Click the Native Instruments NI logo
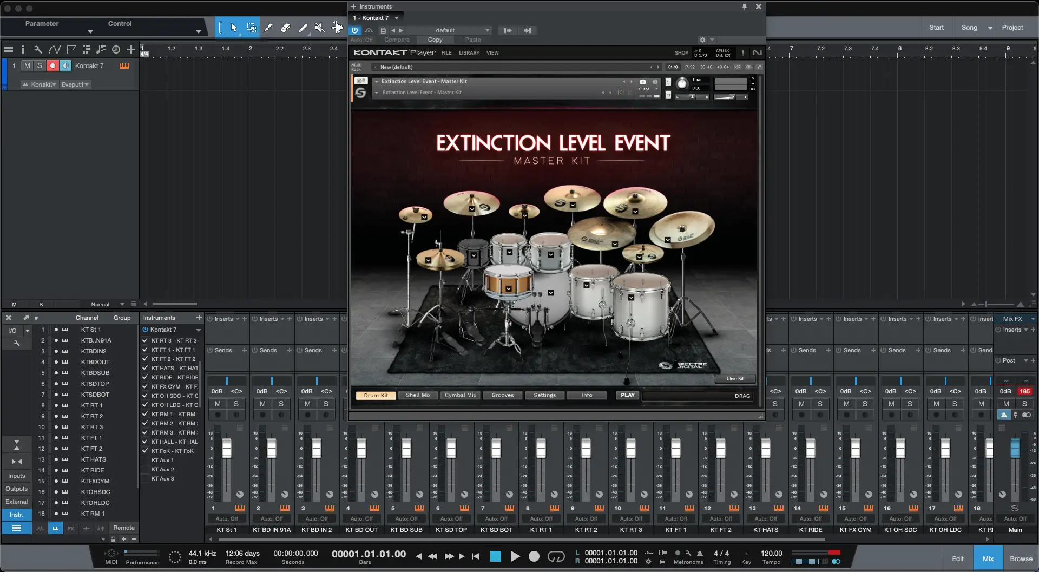 point(757,52)
